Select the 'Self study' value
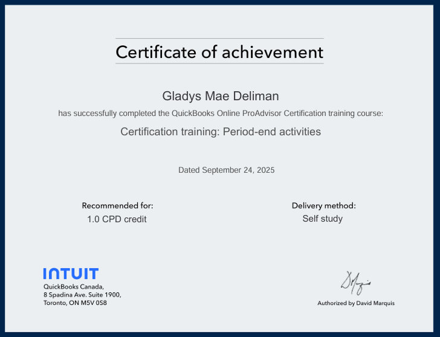The width and height of the screenshot is (440, 337). coord(322,219)
